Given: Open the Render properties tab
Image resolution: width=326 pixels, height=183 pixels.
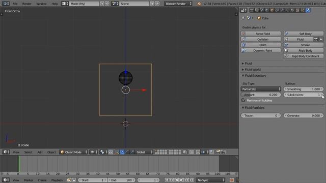Looking at the screenshot, I should coord(252,10).
